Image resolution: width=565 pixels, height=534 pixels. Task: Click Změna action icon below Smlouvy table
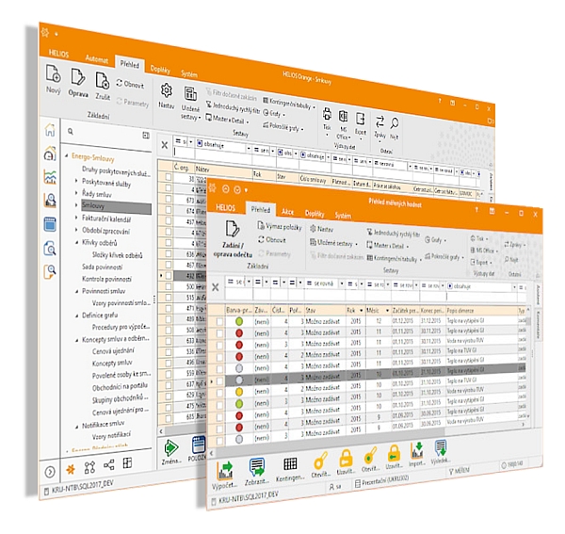tap(170, 448)
